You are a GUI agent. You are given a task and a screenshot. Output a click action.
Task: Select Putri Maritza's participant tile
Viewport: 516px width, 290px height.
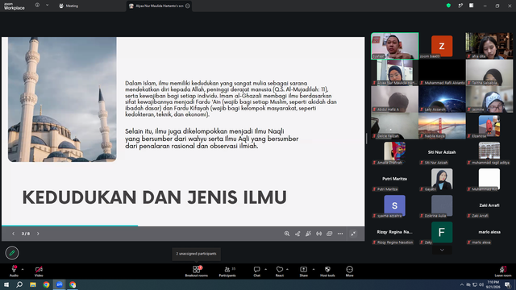point(394,179)
